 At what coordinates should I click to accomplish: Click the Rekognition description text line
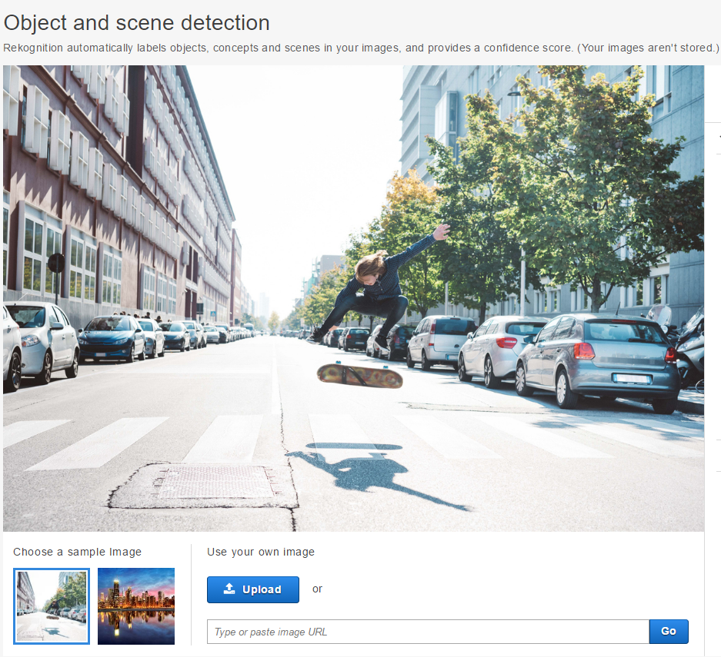(x=360, y=48)
